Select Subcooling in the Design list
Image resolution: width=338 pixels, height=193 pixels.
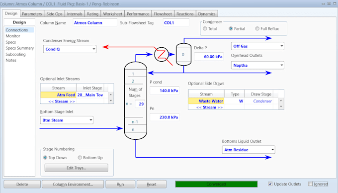pos(15,54)
